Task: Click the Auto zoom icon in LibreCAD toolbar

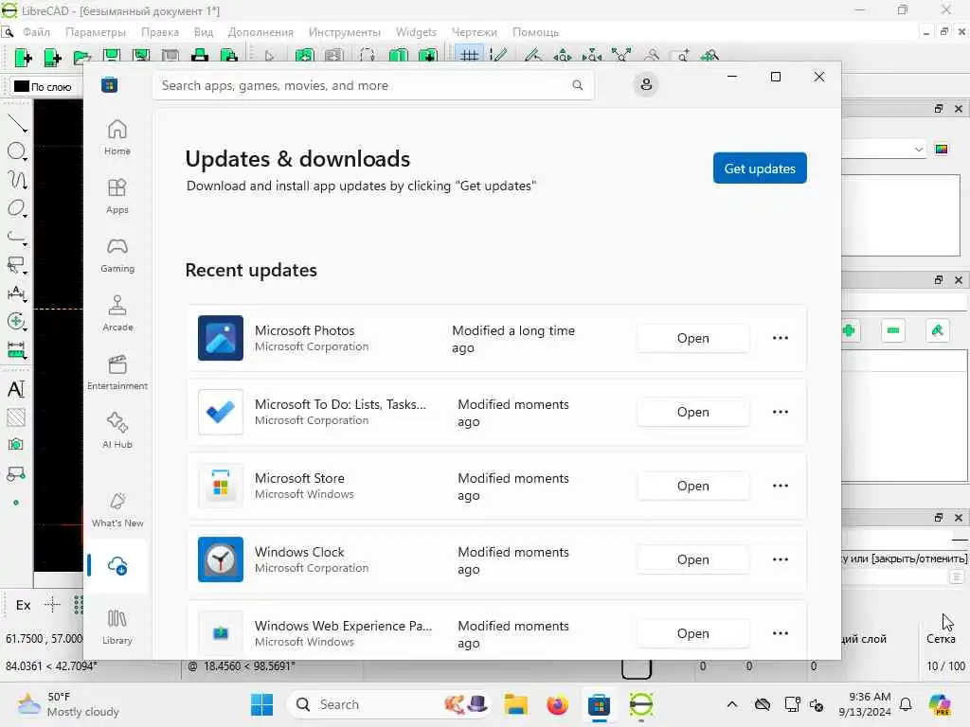Action: (621, 56)
